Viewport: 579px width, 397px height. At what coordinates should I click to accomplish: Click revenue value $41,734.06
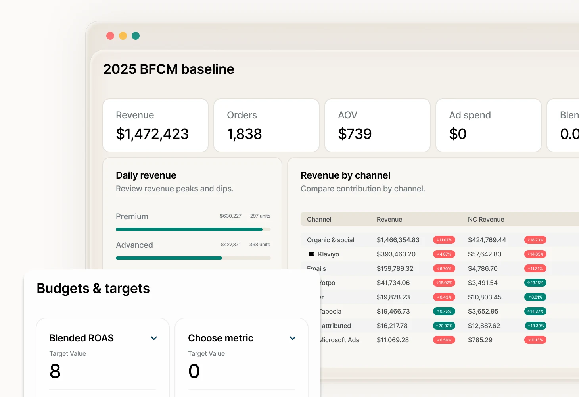coord(393,283)
